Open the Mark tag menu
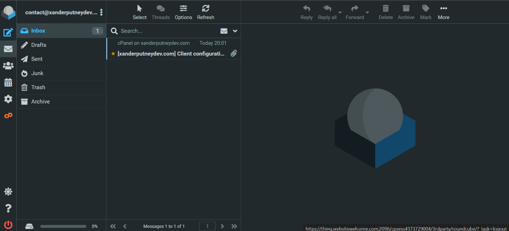Viewport: 509px width, 231px height. point(426,12)
